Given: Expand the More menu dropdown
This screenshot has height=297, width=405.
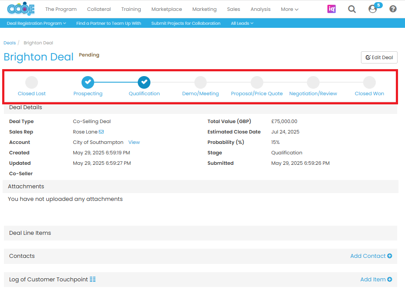Looking at the screenshot, I should point(289,9).
